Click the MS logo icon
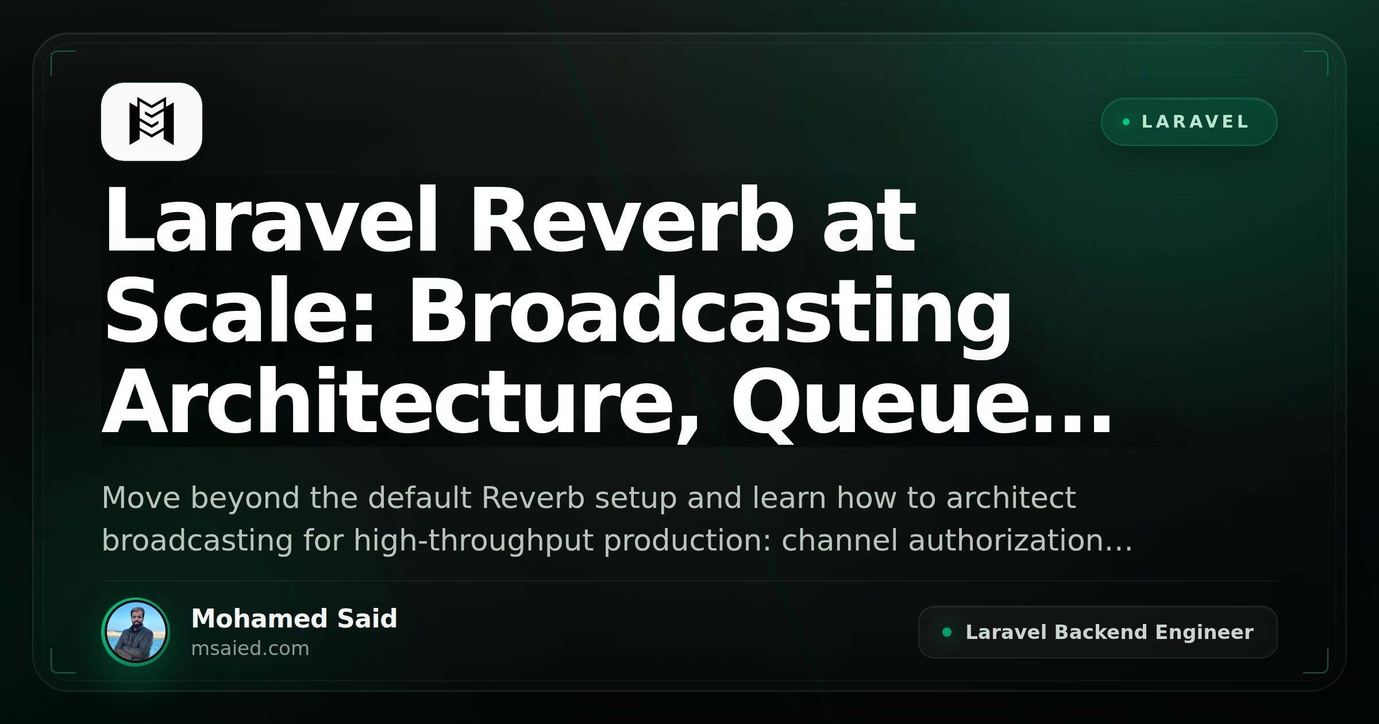1379x724 pixels. [x=152, y=122]
